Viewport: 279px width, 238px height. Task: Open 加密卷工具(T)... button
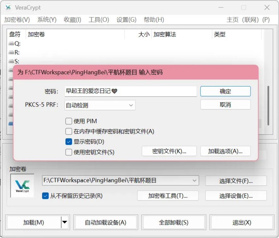click(168, 196)
